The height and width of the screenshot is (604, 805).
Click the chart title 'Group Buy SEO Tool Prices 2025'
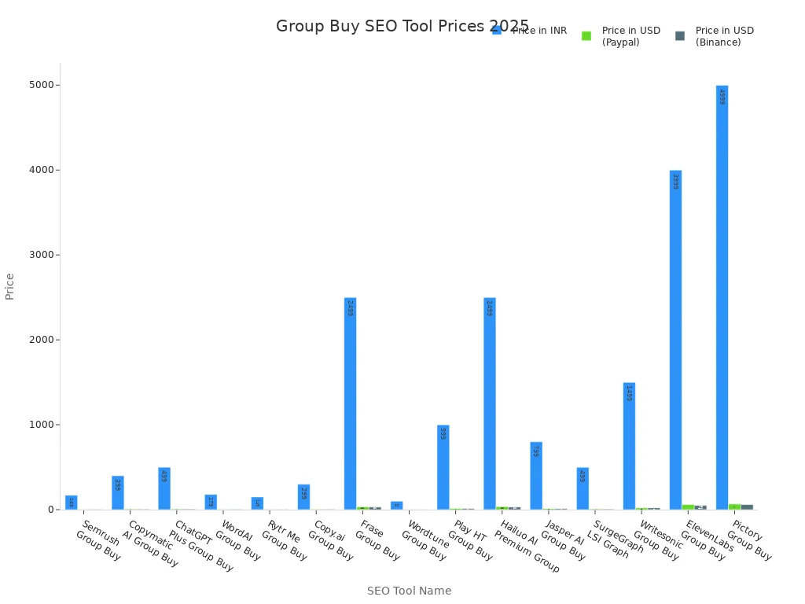click(402, 26)
